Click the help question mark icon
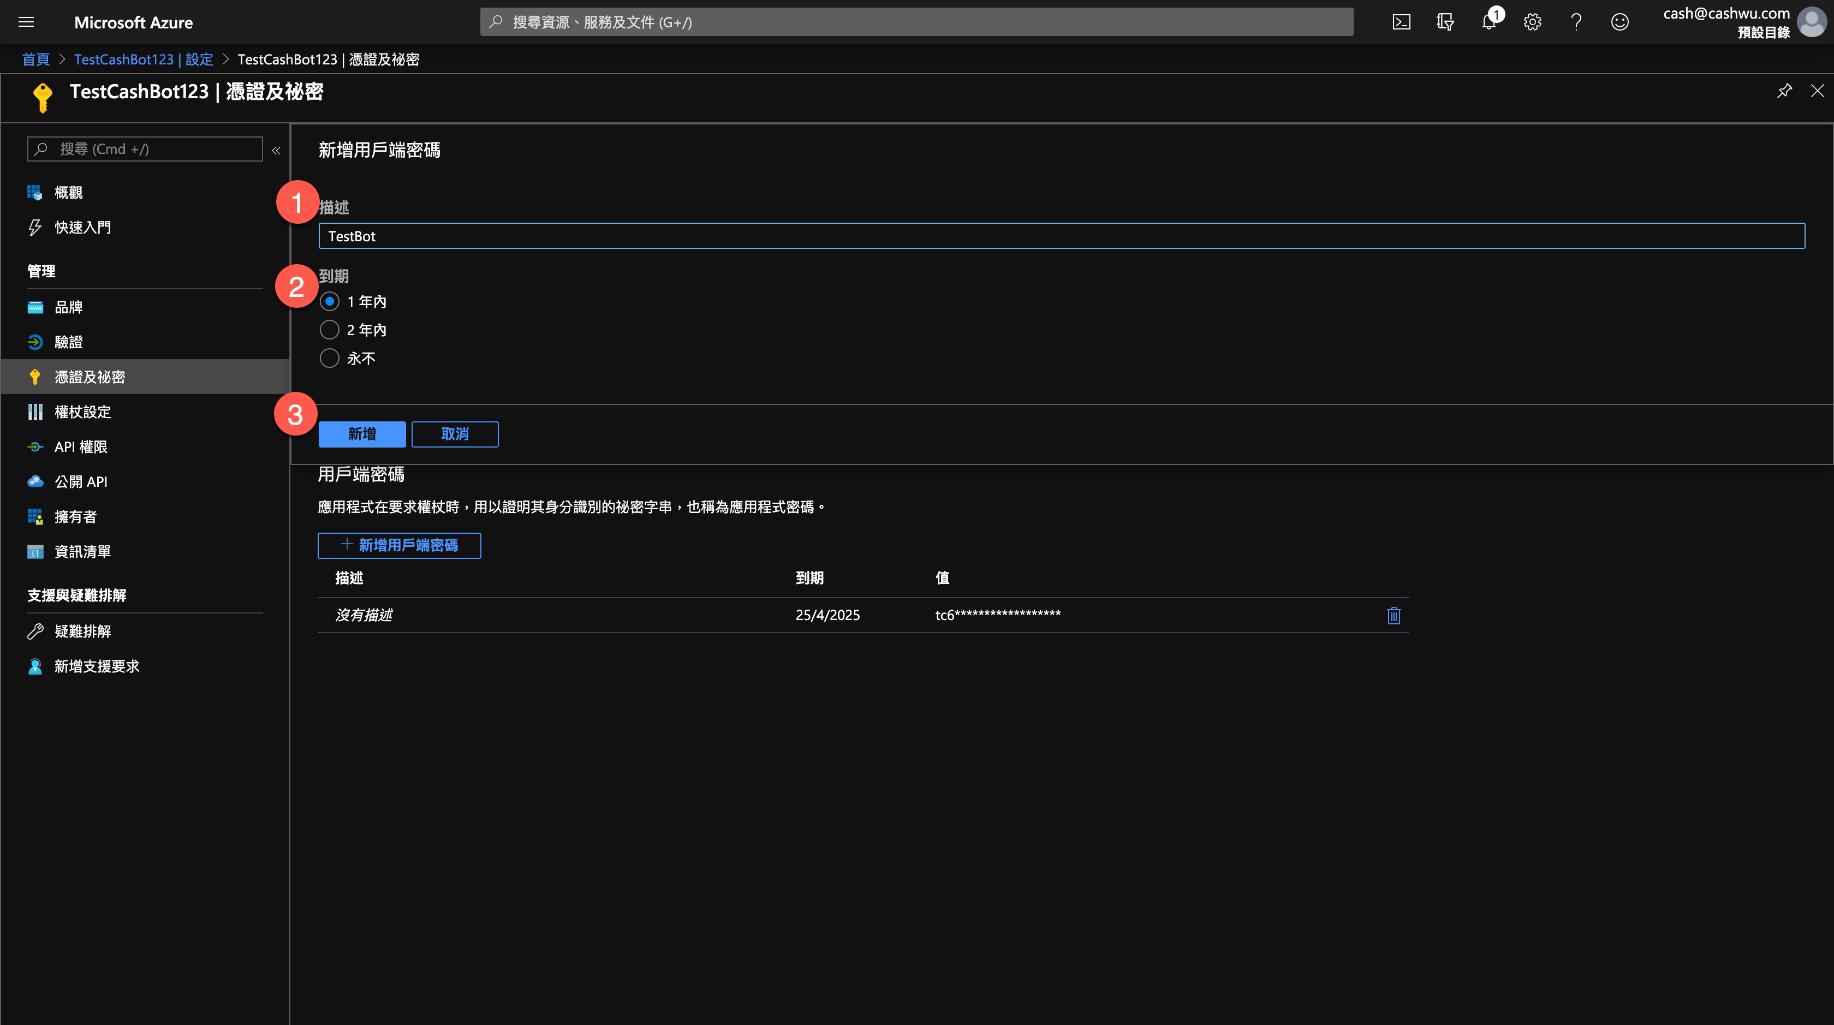This screenshot has width=1834, height=1025. pos(1576,22)
